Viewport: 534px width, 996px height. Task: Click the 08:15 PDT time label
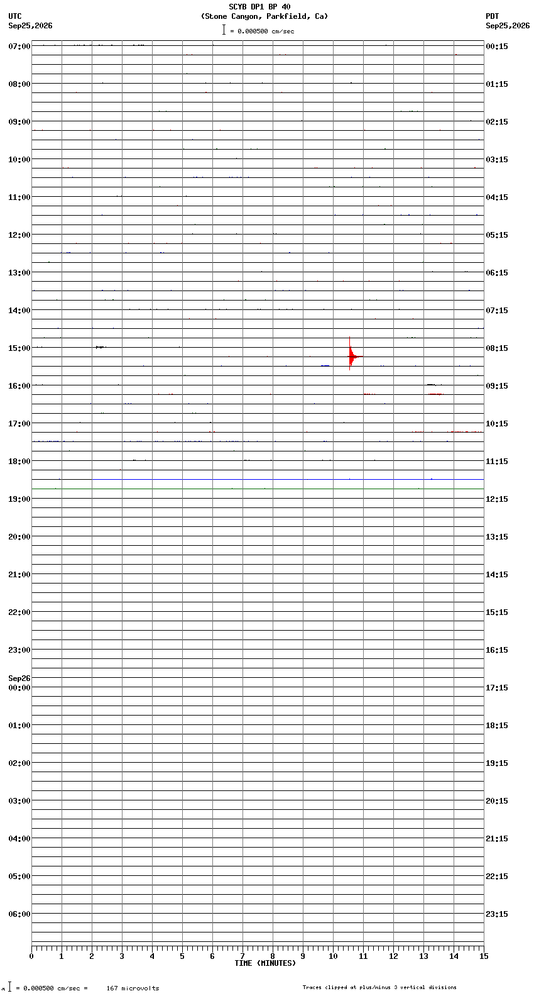tap(497, 348)
